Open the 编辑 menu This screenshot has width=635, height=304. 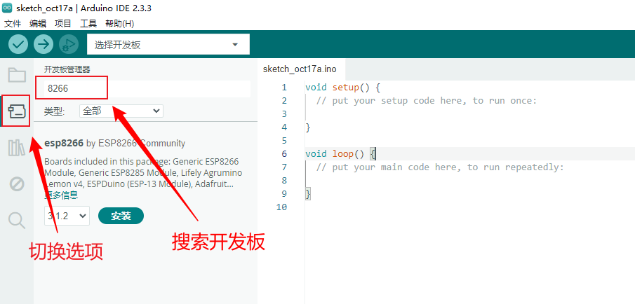(x=38, y=24)
